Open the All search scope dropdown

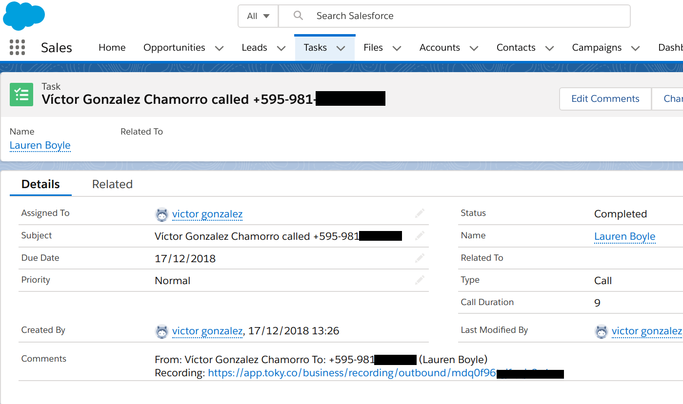click(258, 16)
